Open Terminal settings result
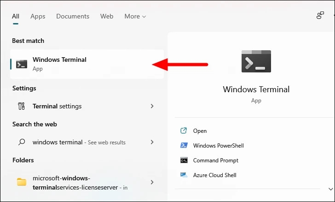Viewport: 335px width, 202px height. (x=86, y=106)
